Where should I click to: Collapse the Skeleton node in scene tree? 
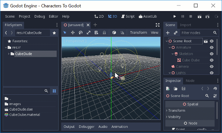(172, 54)
